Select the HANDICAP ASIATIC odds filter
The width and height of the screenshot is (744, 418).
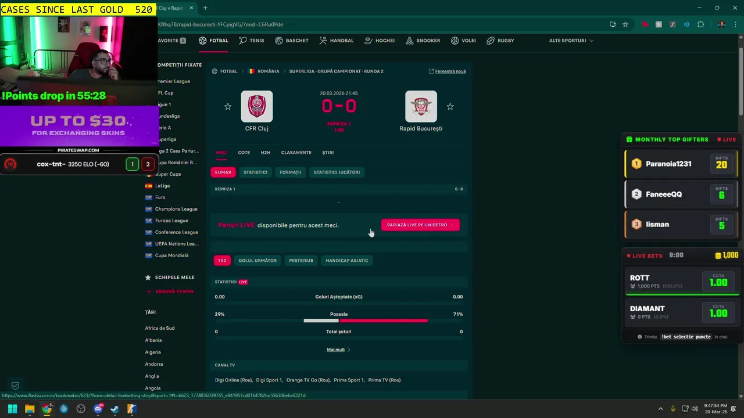coord(347,261)
